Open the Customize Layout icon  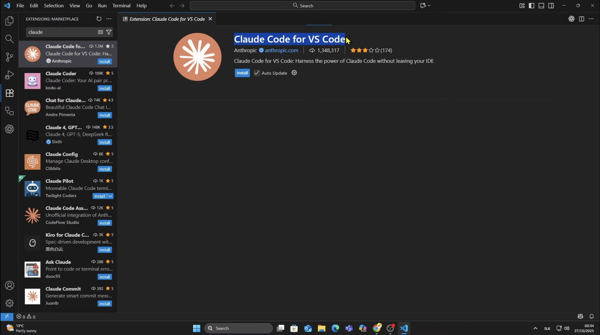click(522, 6)
